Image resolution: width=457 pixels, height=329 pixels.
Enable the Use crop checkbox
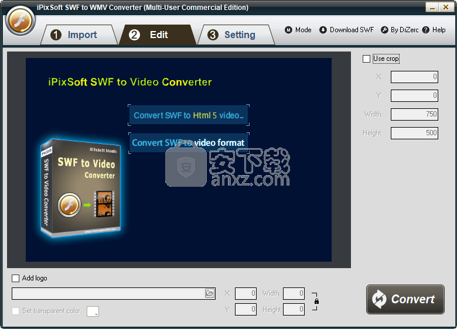(366, 59)
